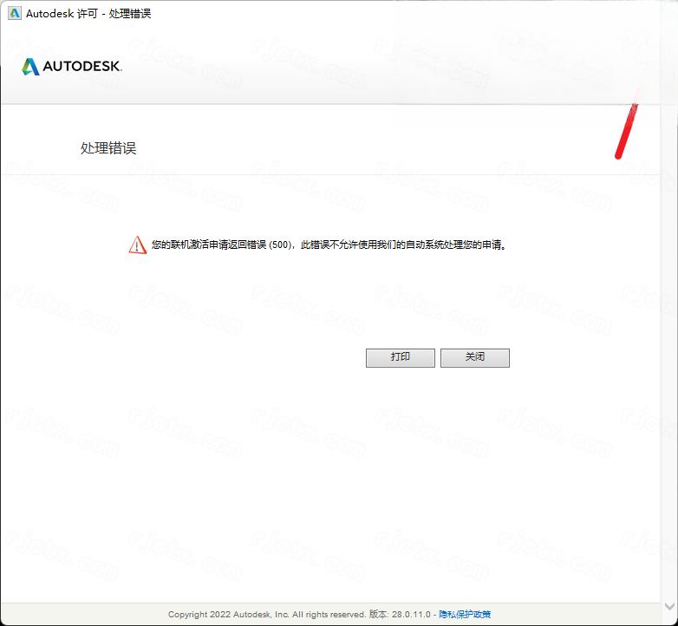Click the 处理错误 heading text

tap(108, 148)
